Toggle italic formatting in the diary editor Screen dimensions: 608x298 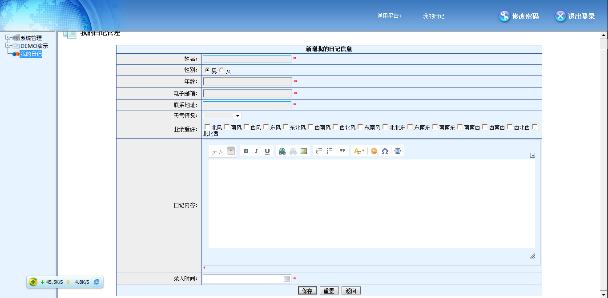(256, 151)
